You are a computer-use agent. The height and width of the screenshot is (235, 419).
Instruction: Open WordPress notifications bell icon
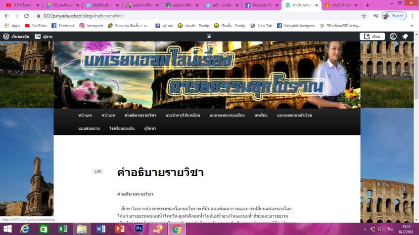[405, 36]
